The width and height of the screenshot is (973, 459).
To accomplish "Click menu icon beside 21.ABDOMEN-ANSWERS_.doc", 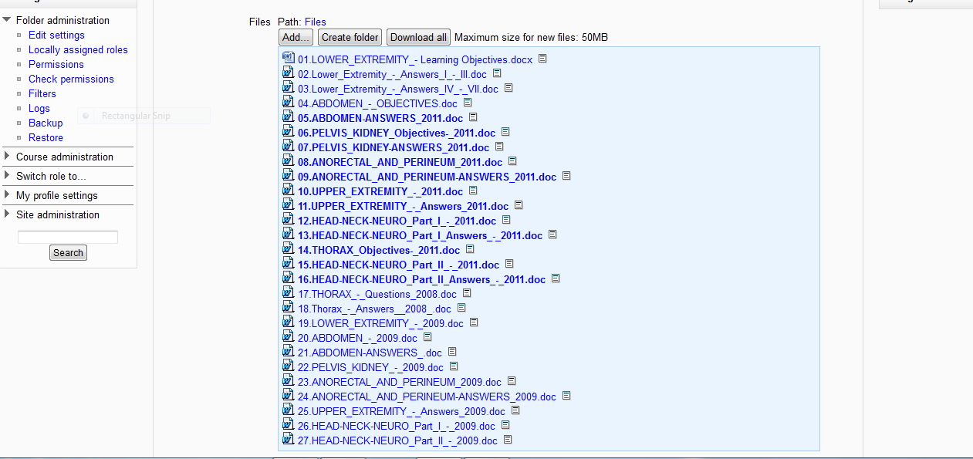I will tap(452, 352).
